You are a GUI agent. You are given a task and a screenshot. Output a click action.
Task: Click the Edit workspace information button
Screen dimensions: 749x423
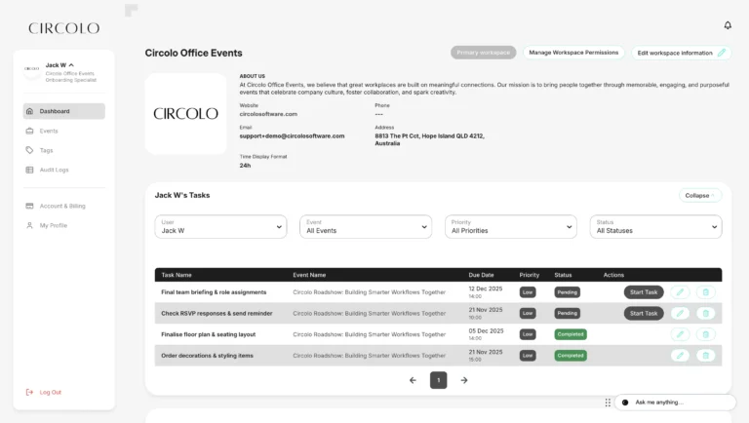point(681,53)
